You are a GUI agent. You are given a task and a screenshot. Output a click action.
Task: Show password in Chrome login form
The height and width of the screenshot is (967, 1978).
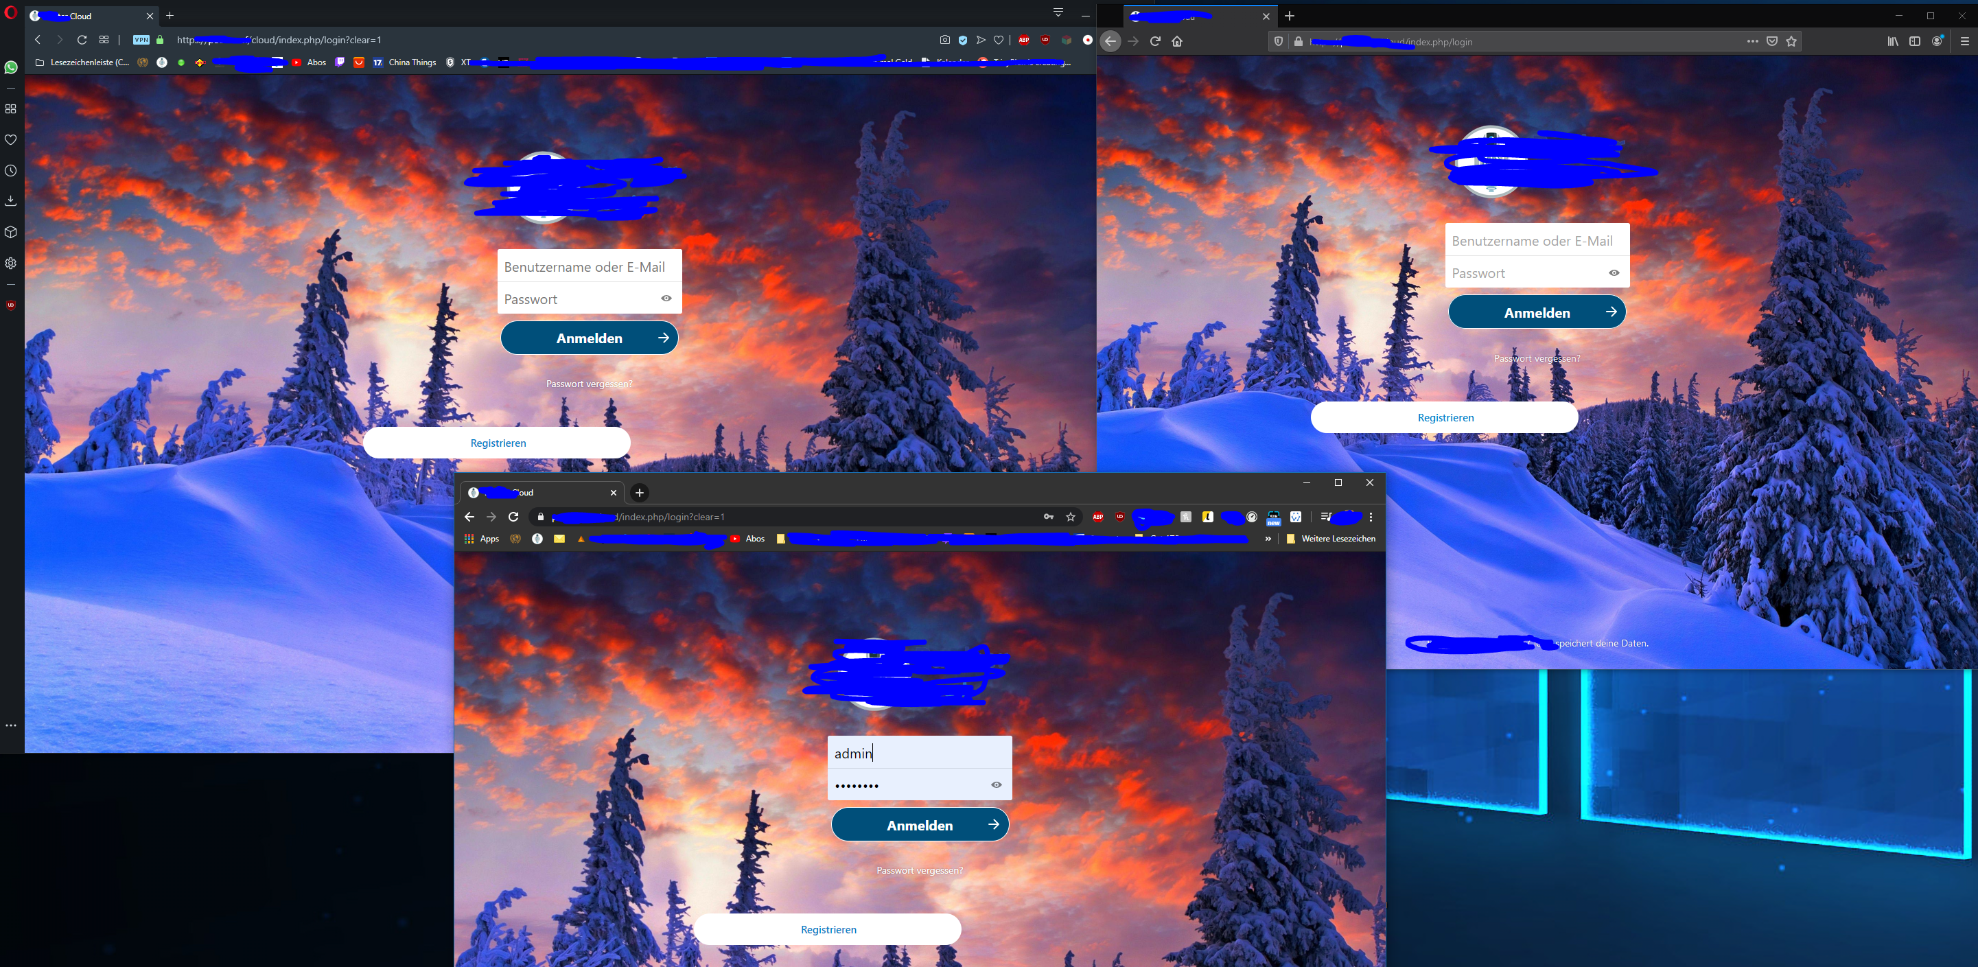click(x=996, y=784)
